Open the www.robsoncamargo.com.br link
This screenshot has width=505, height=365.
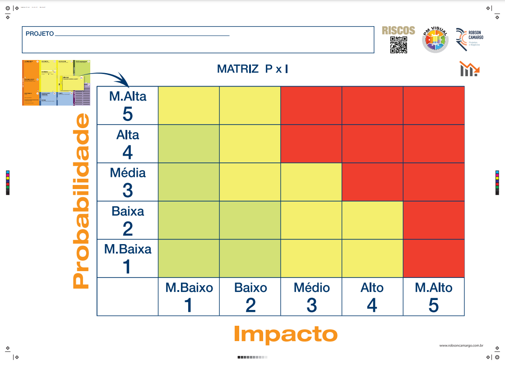(x=461, y=346)
